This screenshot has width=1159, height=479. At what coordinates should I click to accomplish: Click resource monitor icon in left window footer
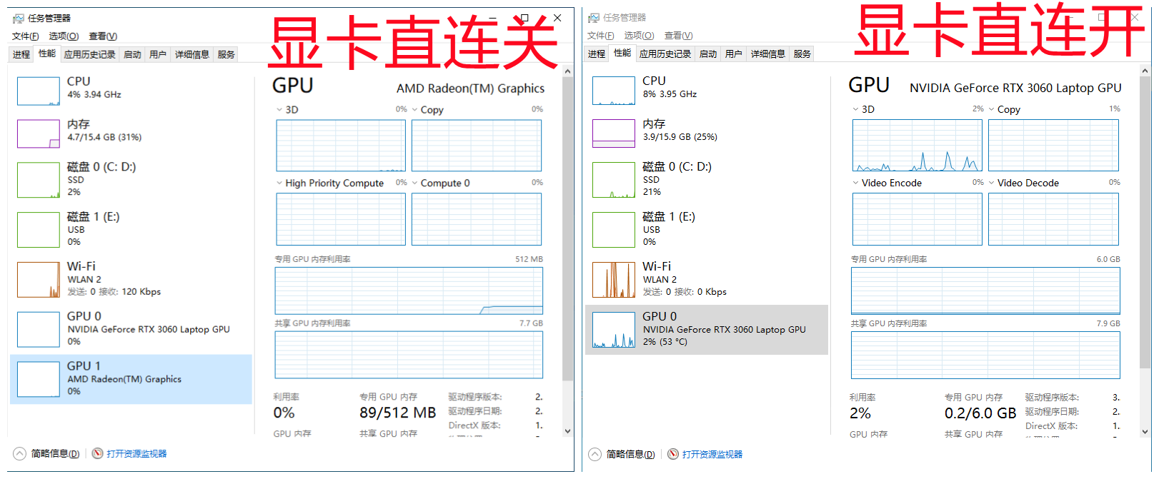(98, 453)
